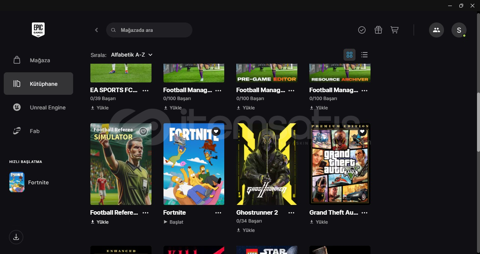Click the Mağazada ara search field

(x=149, y=30)
